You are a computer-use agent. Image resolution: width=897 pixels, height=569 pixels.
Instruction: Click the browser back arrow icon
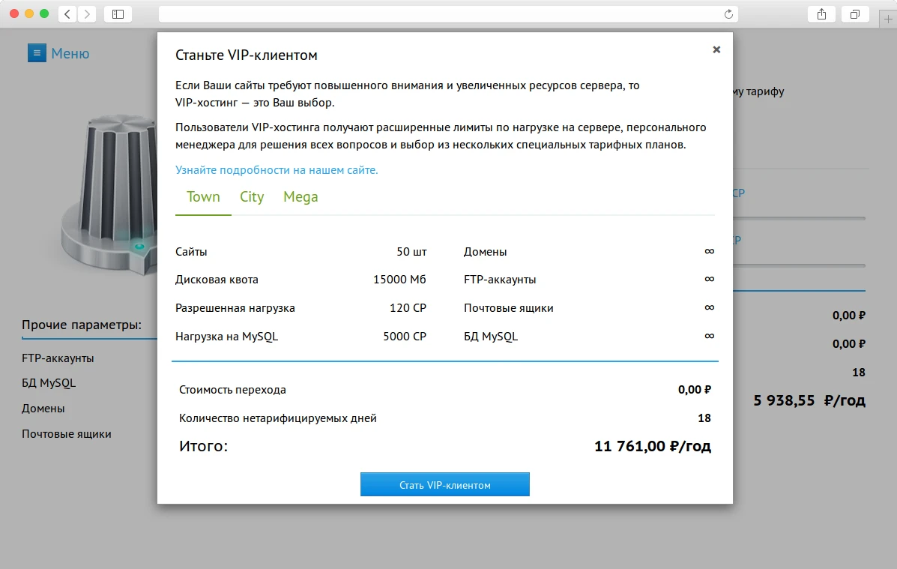(x=66, y=13)
